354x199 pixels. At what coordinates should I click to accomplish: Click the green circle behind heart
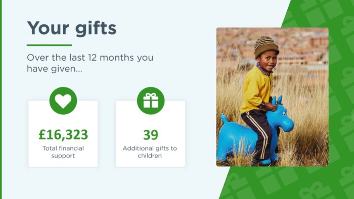(x=63, y=101)
